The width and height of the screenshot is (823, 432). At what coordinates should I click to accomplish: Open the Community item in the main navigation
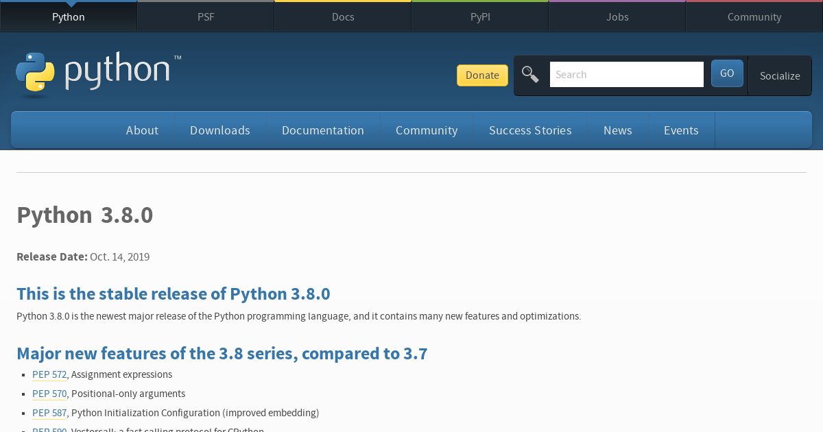(x=427, y=130)
